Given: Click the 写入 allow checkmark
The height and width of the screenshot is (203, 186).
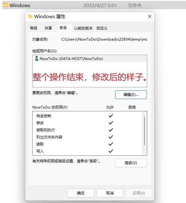Looking at the screenshot, I should point(111,151).
